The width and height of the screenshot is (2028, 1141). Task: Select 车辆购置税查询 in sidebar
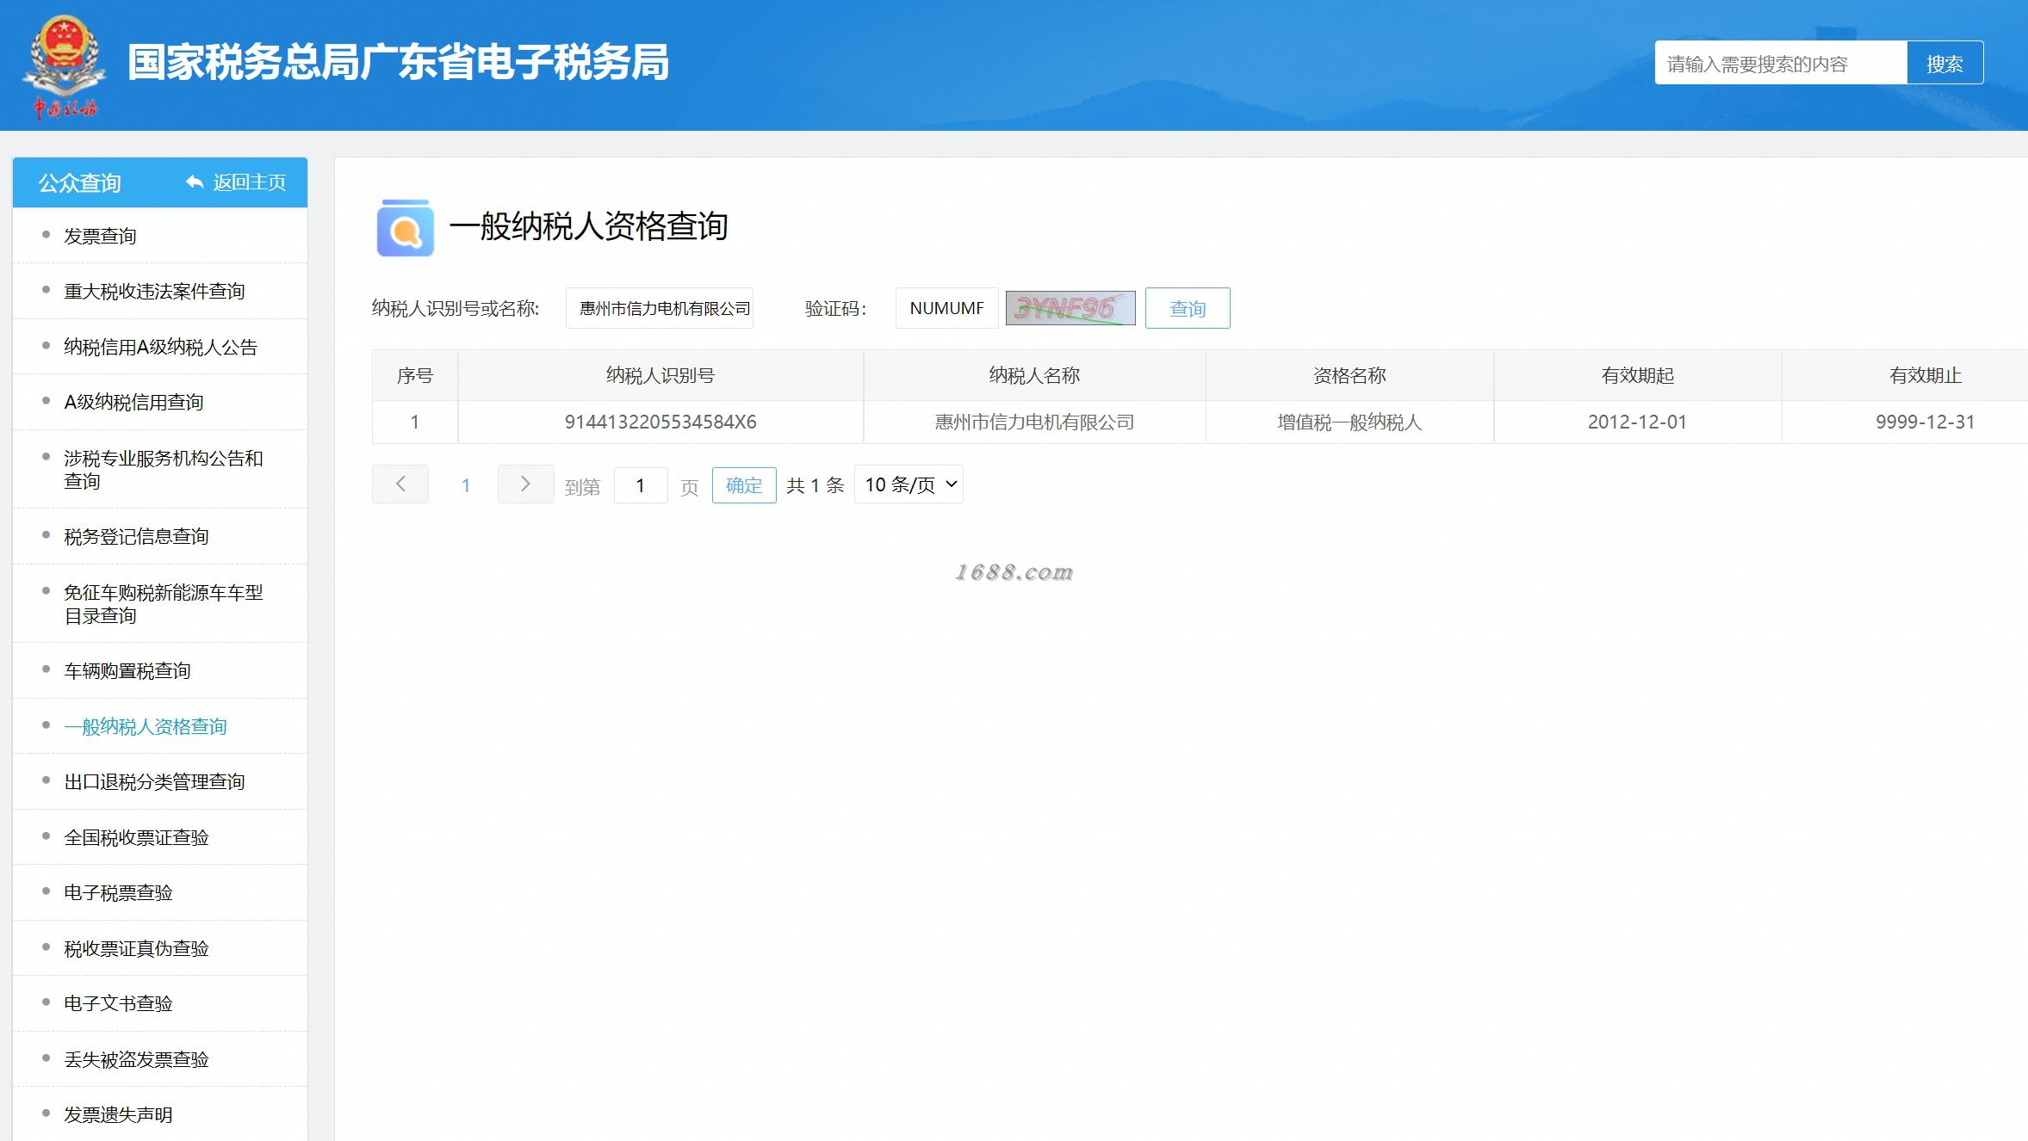tap(127, 671)
